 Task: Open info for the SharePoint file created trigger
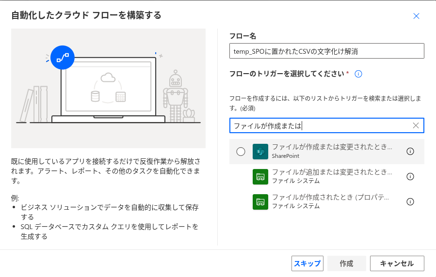click(x=410, y=151)
